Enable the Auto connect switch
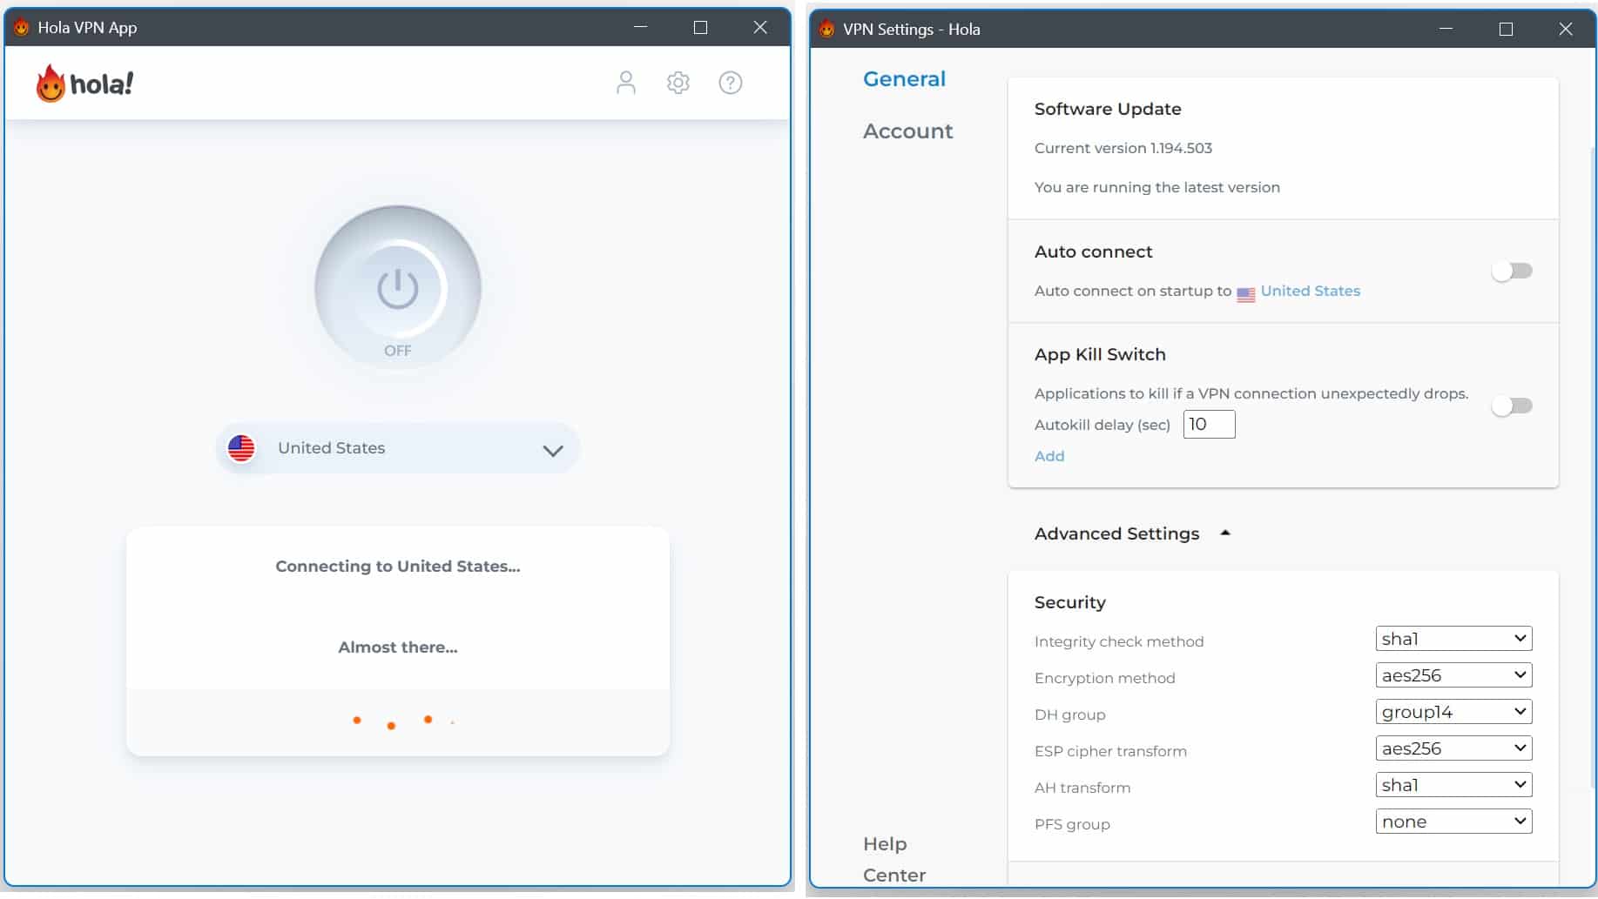The width and height of the screenshot is (1598, 899). 1512,271
